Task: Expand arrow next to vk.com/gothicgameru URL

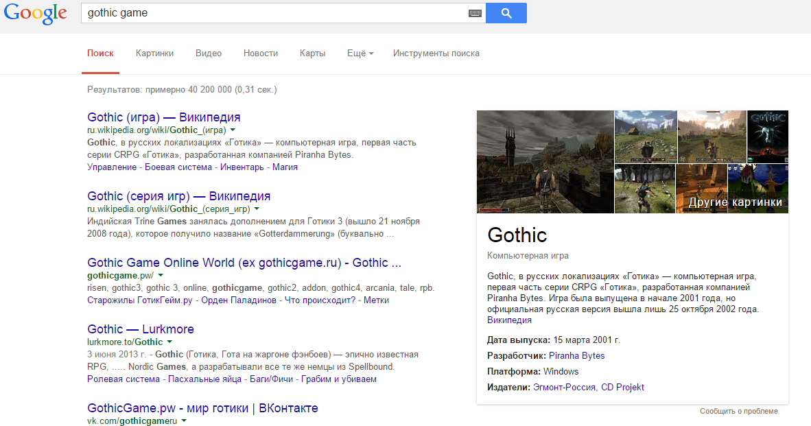Action: coord(184,421)
